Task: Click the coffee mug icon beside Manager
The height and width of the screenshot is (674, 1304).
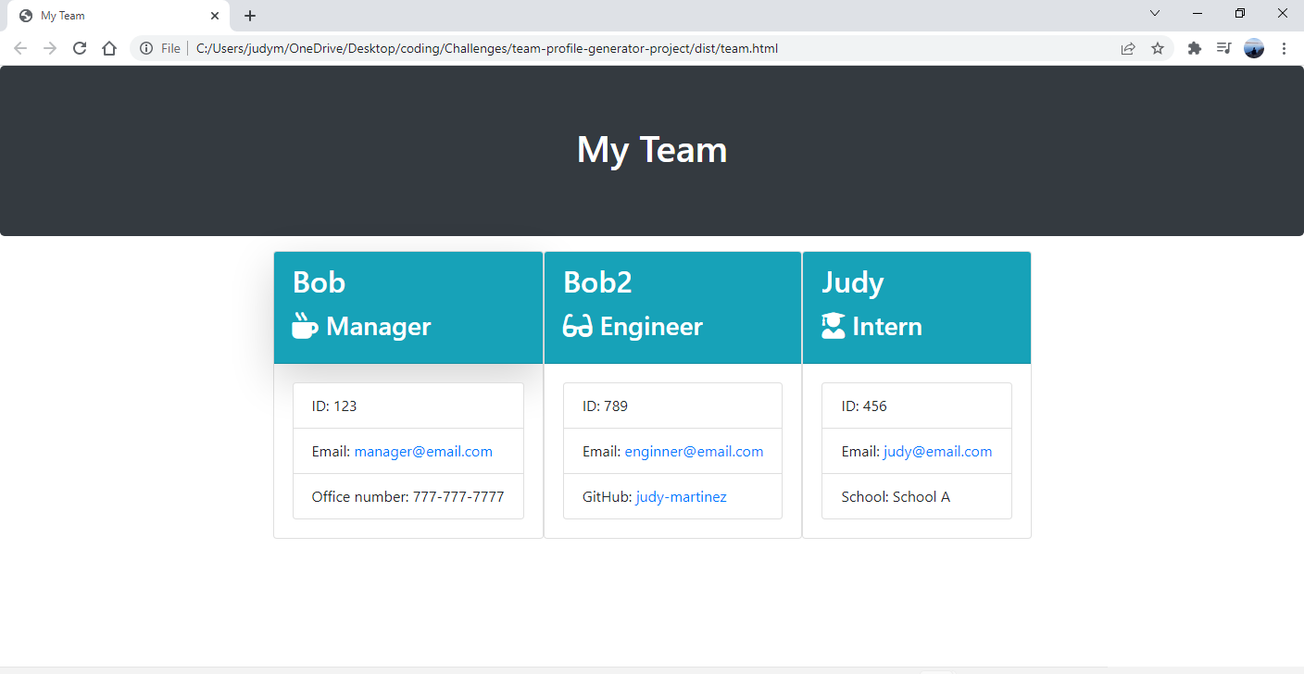Action: (304, 326)
